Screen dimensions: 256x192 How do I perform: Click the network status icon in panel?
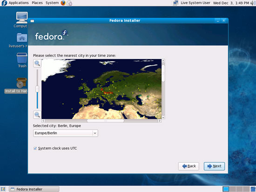pyautogui.click(x=175, y=3)
